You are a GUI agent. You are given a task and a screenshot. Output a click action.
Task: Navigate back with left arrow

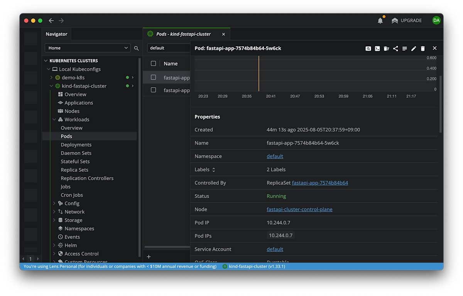point(51,20)
